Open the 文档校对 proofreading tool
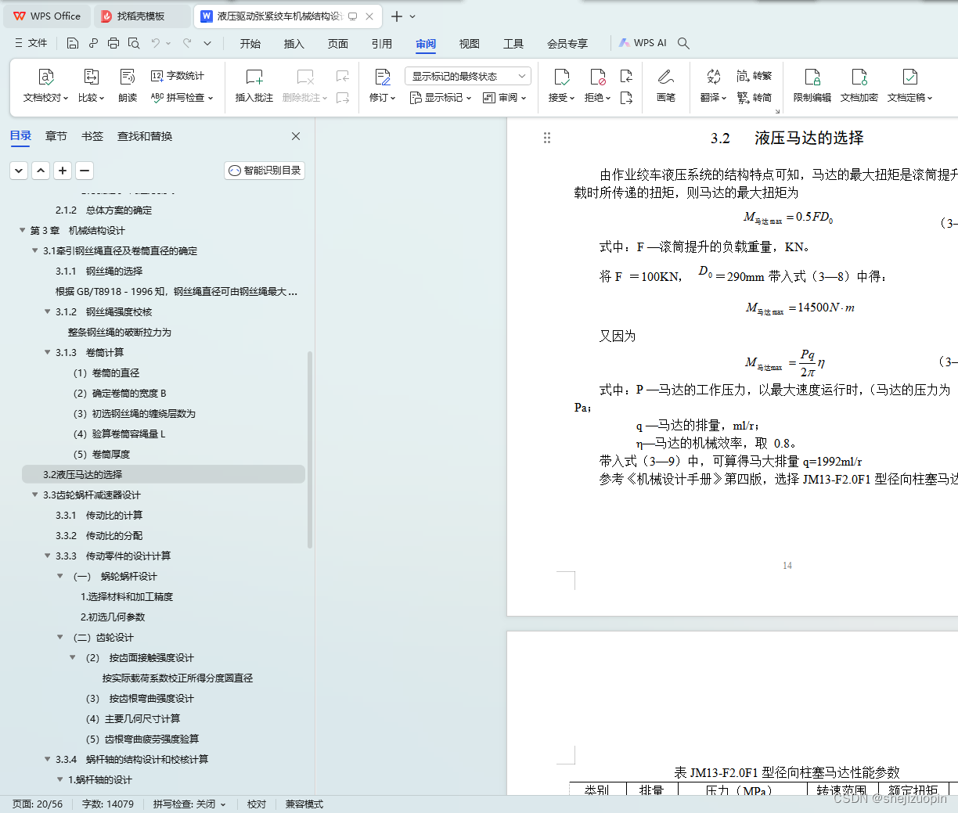The height and width of the screenshot is (813, 958). (x=45, y=86)
